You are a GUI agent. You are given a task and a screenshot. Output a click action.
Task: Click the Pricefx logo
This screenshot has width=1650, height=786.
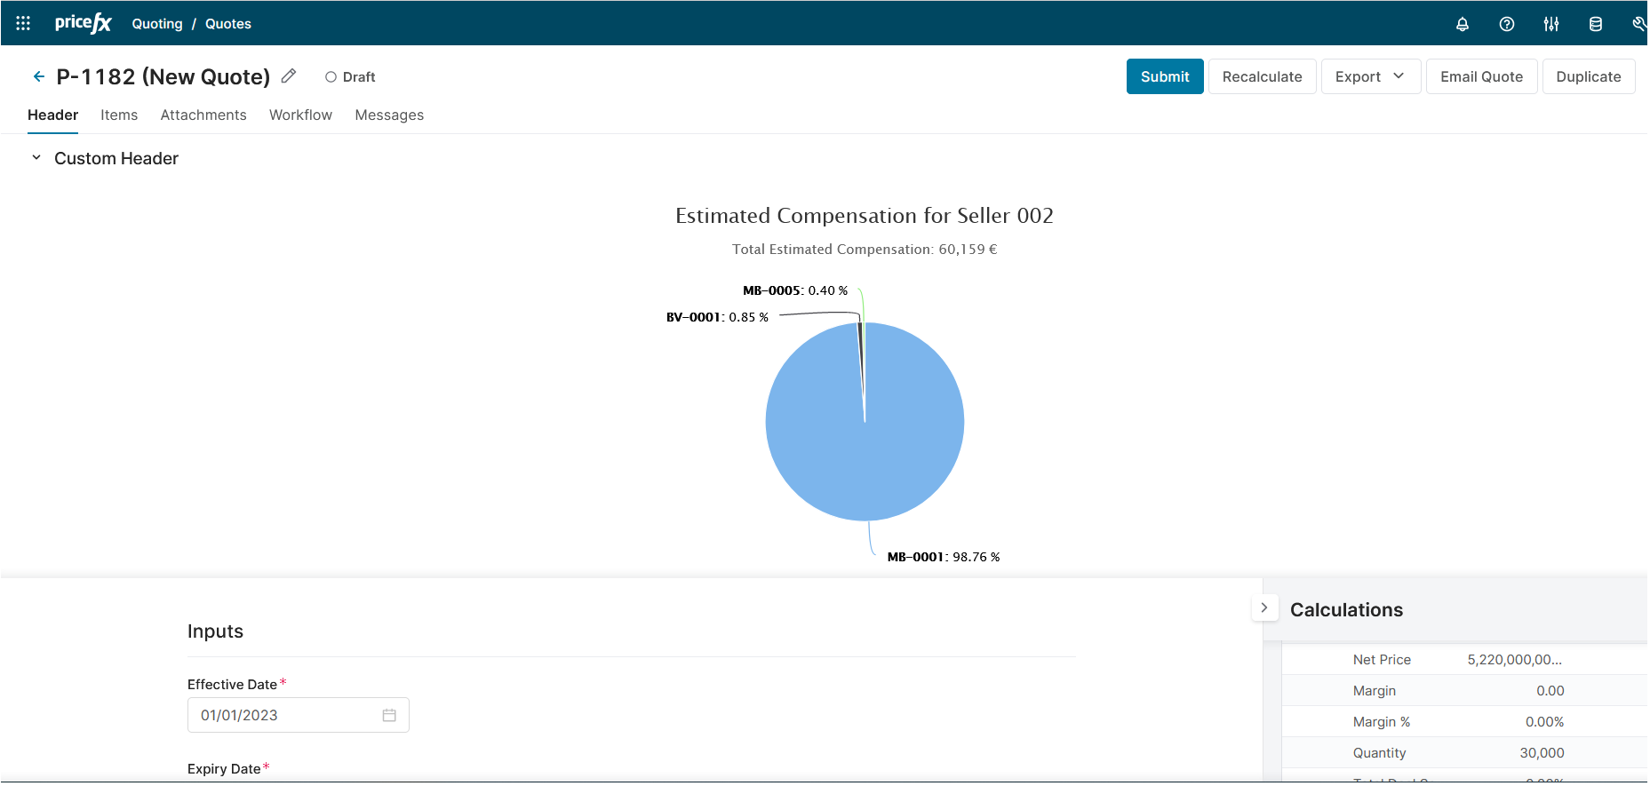pos(83,23)
